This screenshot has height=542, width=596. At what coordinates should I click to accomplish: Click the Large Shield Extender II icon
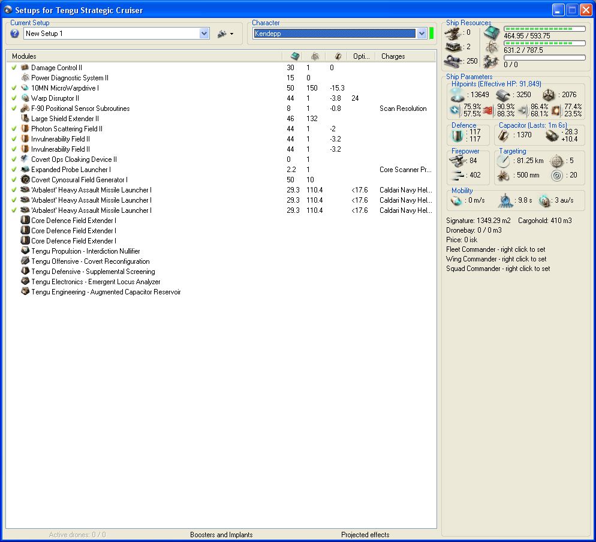tap(25, 118)
